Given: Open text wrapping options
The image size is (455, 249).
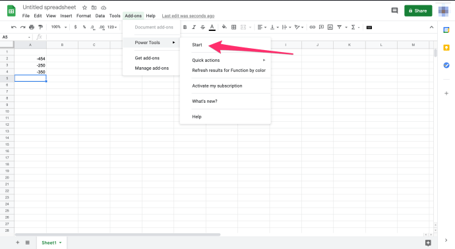Looking at the screenshot, I should (x=286, y=27).
